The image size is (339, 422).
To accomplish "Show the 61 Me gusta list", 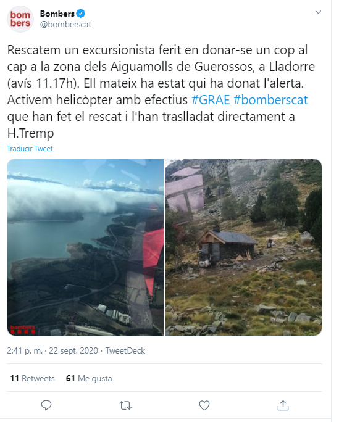I will pyautogui.click(x=89, y=378).
